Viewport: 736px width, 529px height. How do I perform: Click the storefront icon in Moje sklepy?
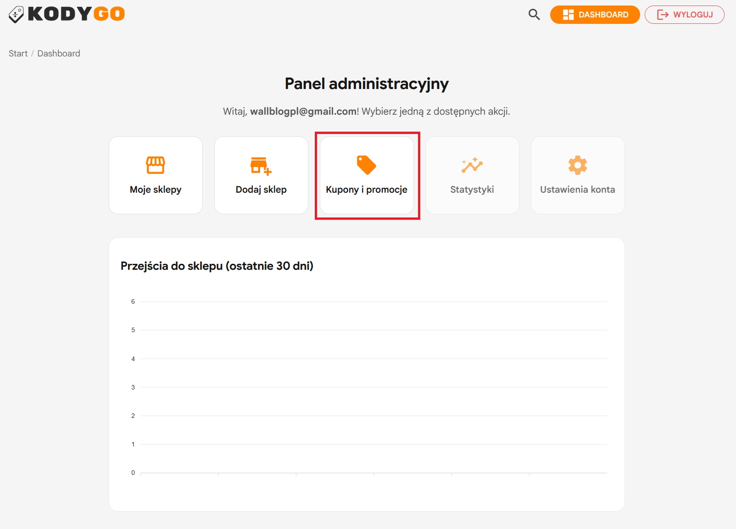(156, 165)
